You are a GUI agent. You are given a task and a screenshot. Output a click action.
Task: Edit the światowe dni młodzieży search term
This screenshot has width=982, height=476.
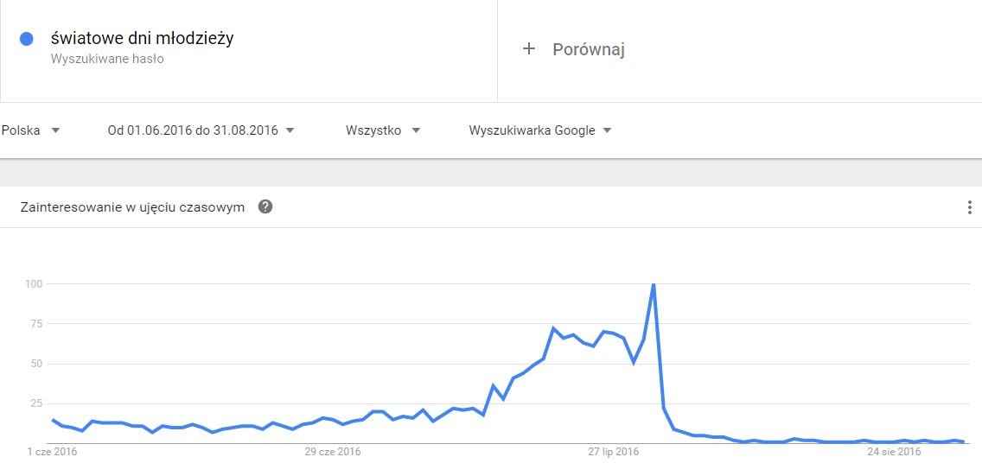pyautogui.click(x=143, y=38)
